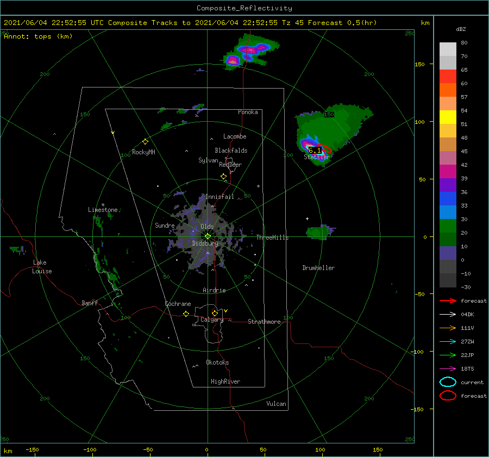
Task: Click the Sylvan label
Action: click(x=208, y=160)
